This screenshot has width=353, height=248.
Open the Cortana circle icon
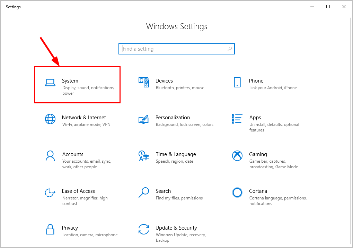237,193
